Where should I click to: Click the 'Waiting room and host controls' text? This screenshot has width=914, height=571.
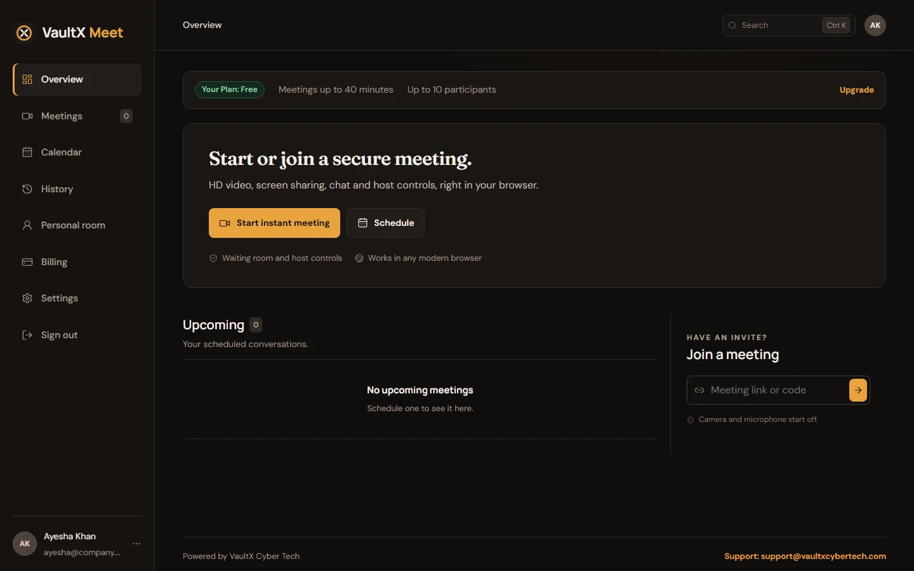(x=282, y=258)
